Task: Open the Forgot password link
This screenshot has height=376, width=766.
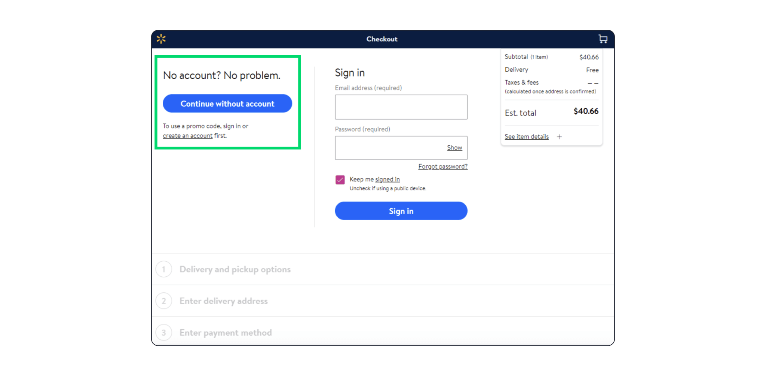Action: (x=443, y=167)
